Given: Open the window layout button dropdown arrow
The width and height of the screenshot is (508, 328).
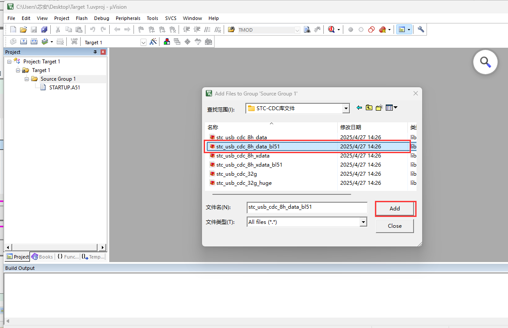Looking at the screenshot, I should pos(409,30).
